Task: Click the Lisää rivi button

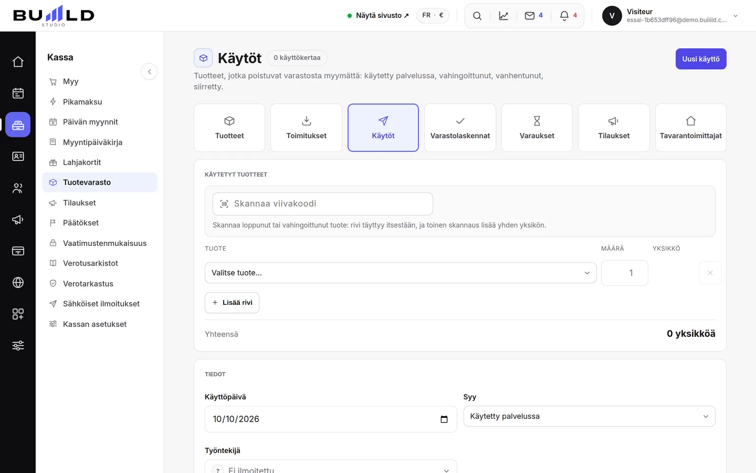Action: (232, 303)
